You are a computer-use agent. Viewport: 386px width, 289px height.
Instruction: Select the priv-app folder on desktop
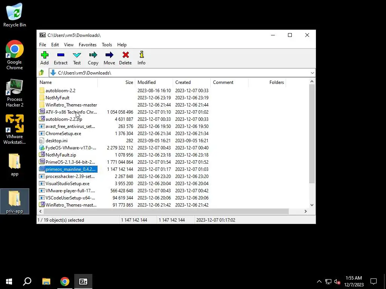(x=15, y=202)
